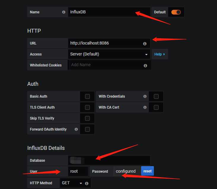
Task: Select the Skip TLS Verify label
Action: pos(42,118)
